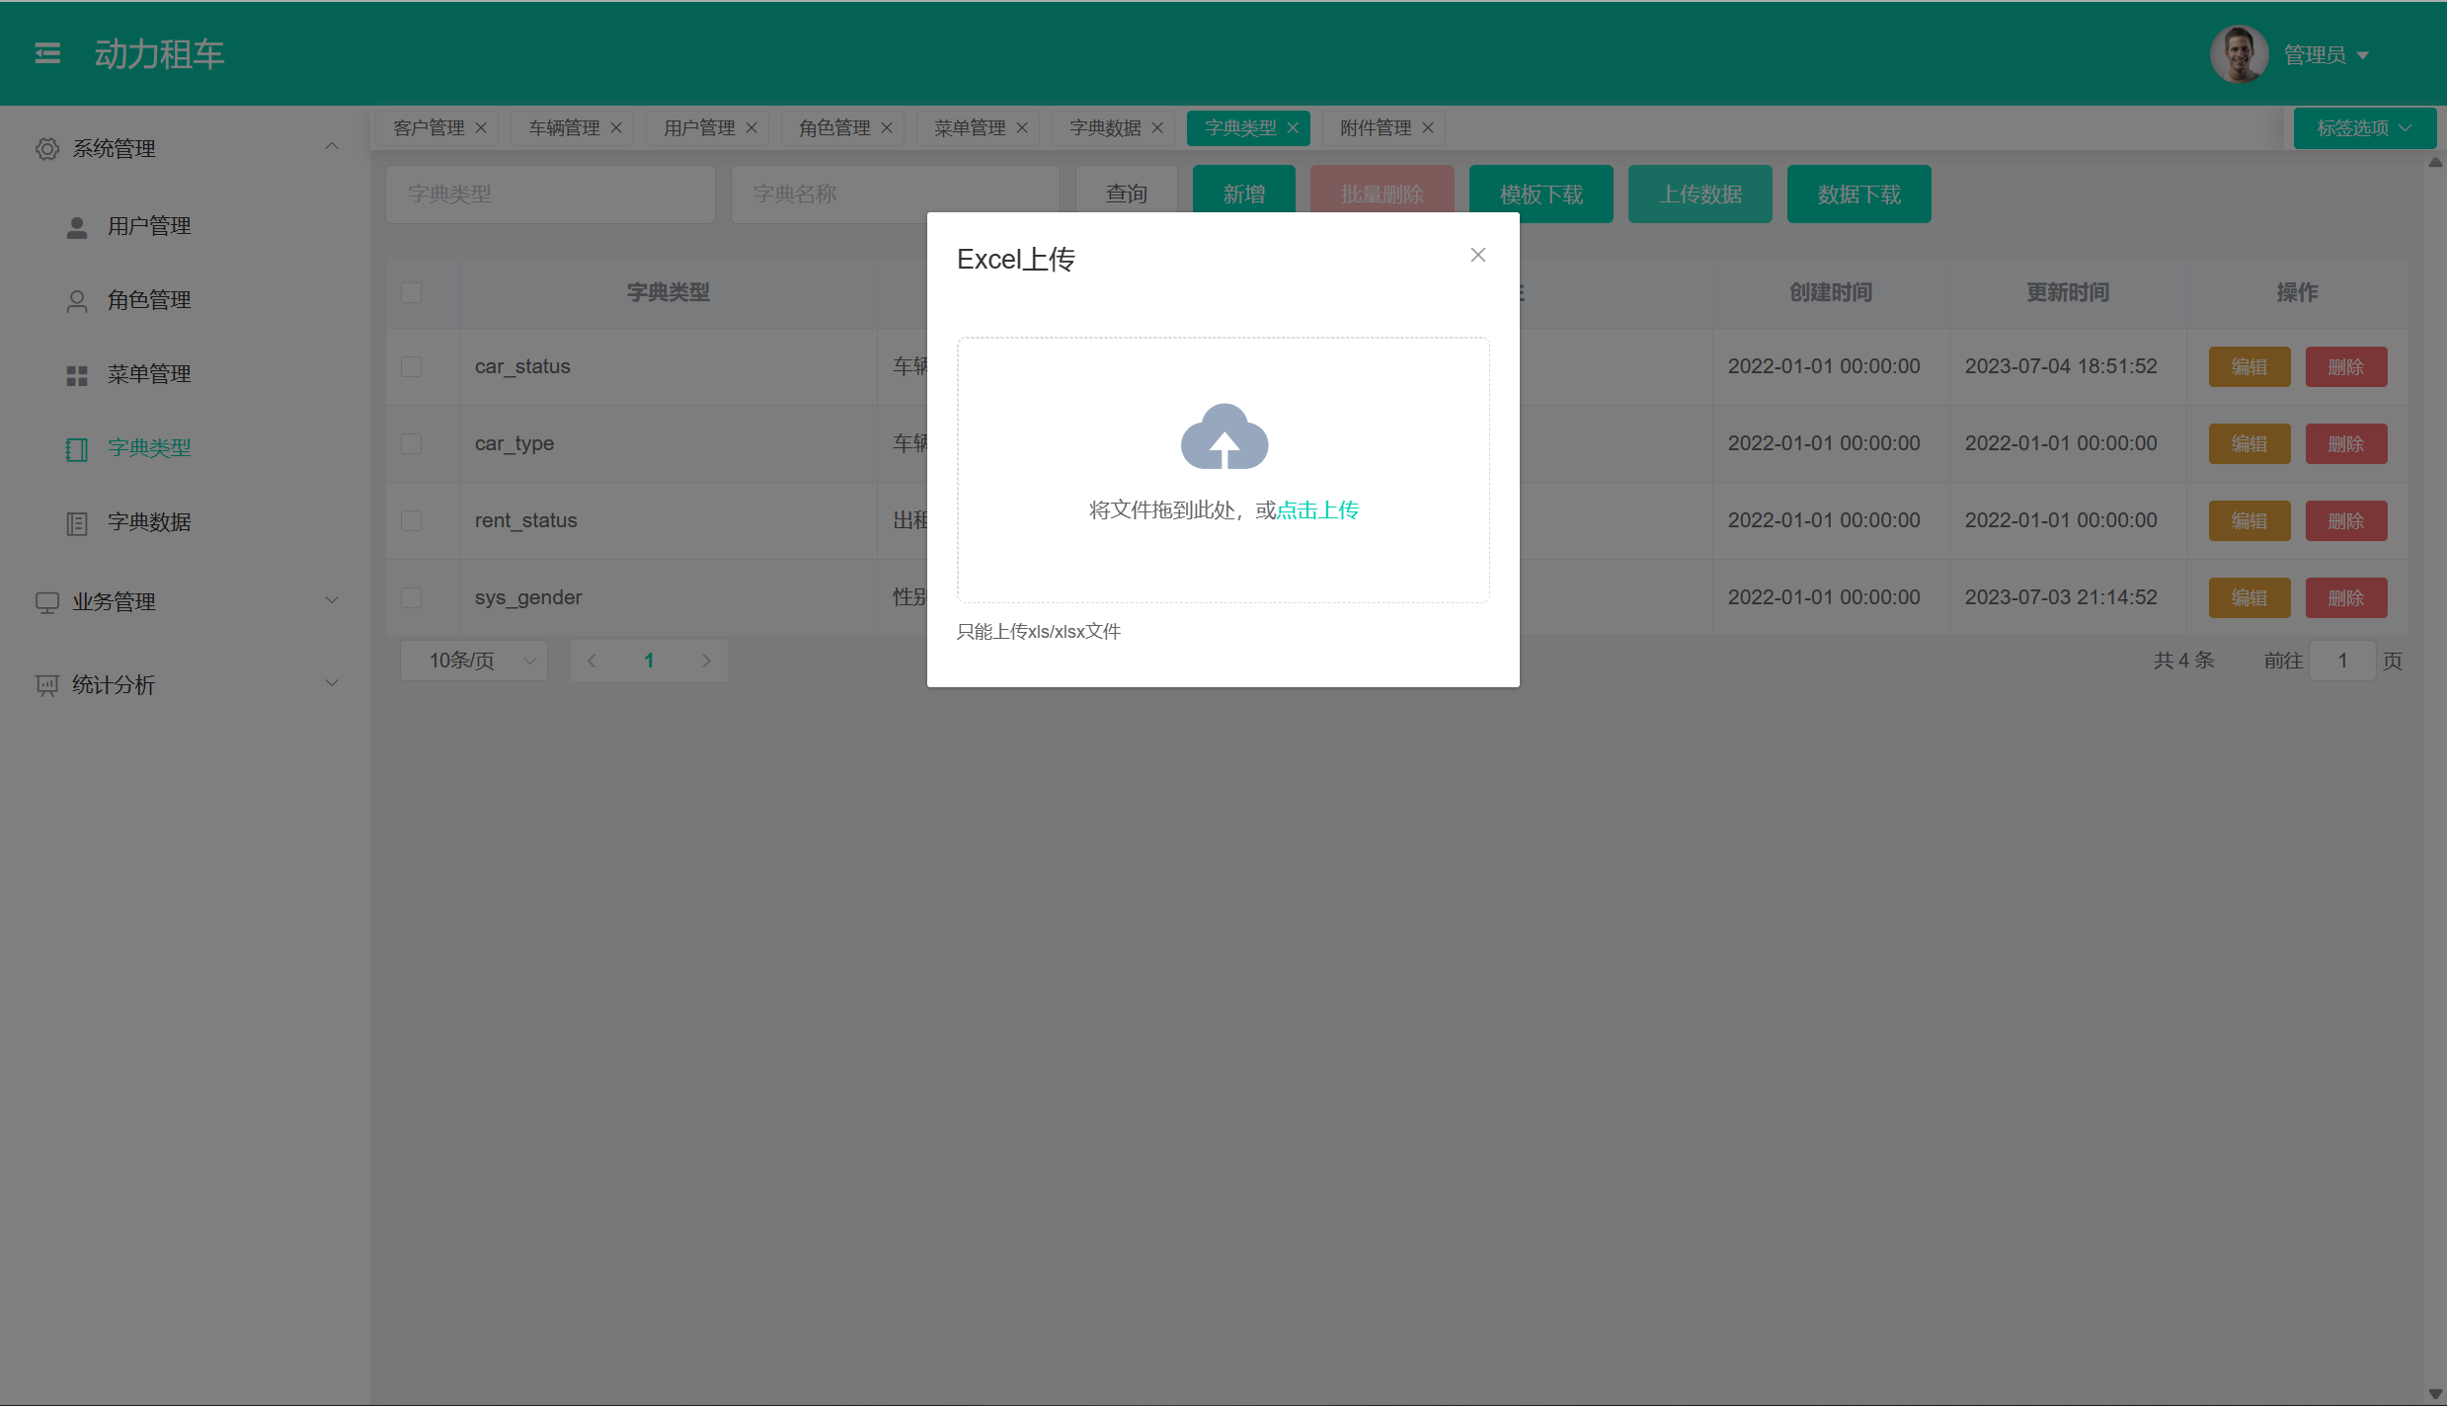
Task: Click 编辑 for the sys_gender row
Action: pyautogui.click(x=2250, y=598)
